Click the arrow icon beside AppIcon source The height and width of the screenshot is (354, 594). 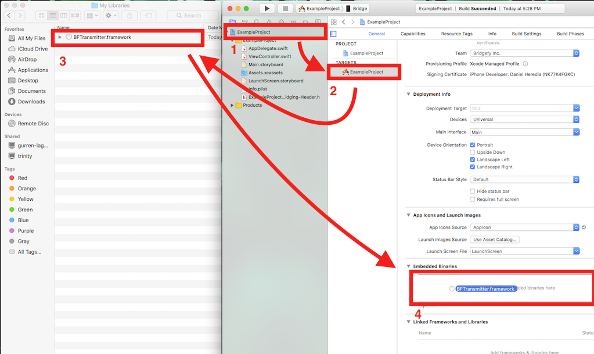coord(584,227)
